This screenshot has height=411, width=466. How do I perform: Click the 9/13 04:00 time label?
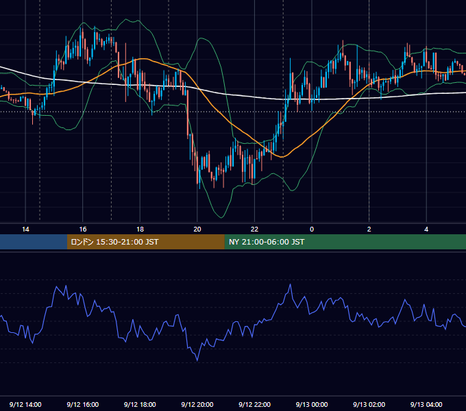click(x=426, y=404)
